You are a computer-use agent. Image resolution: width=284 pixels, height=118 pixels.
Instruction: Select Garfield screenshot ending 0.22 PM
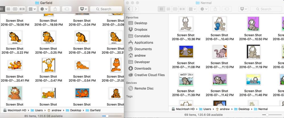point(15,37)
